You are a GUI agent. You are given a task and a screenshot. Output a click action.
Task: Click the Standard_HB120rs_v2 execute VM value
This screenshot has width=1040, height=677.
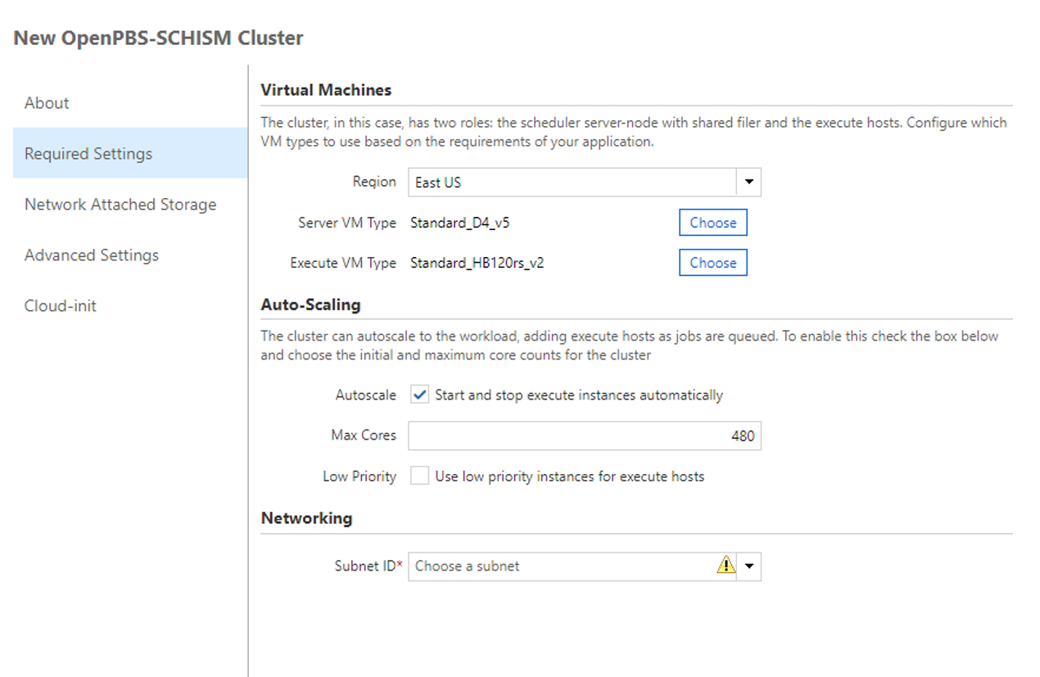477,263
